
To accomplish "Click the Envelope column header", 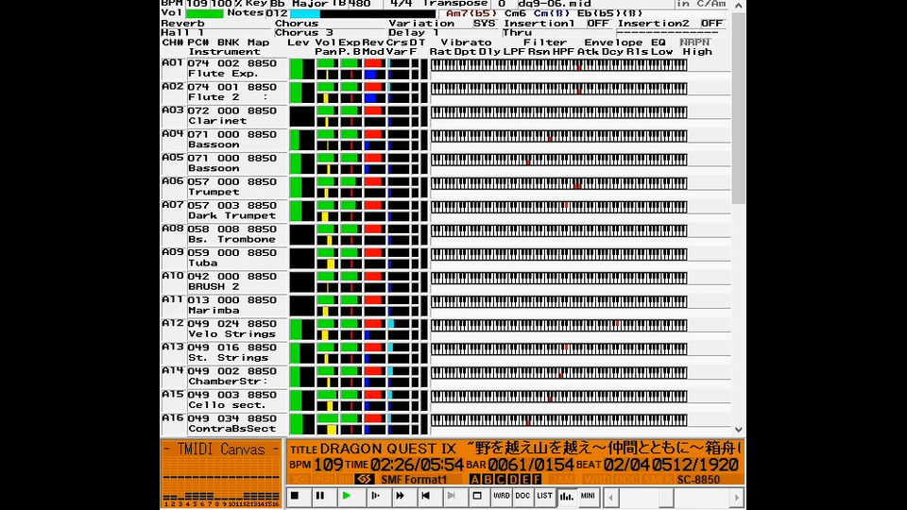I will [x=613, y=42].
